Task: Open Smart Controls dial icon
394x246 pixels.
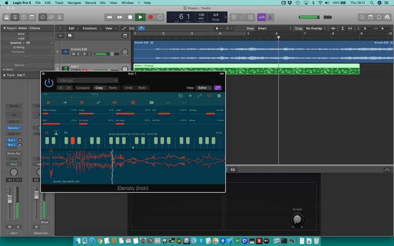Action: point(43,17)
